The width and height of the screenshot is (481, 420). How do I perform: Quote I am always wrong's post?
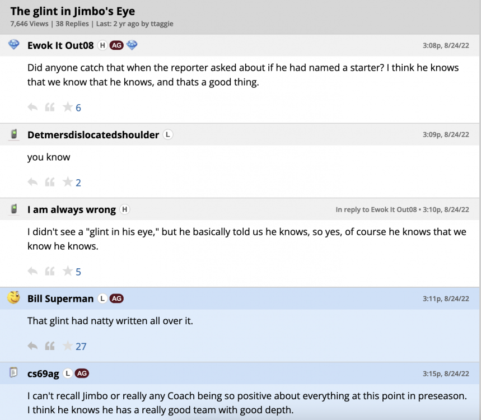pos(50,271)
